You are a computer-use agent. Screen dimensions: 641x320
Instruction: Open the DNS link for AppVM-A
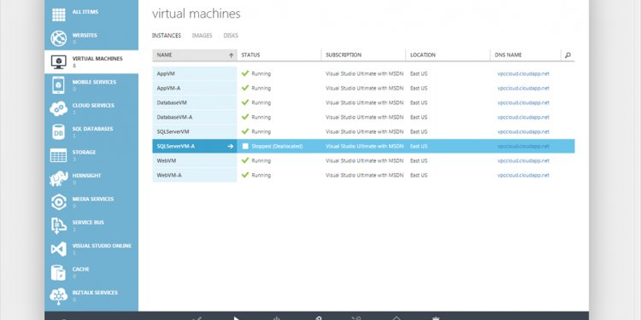(x=523, y=88)
